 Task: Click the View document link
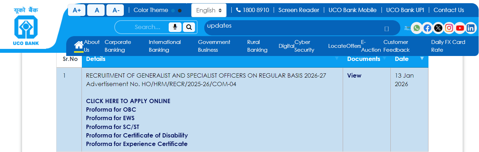click(354, 75)
